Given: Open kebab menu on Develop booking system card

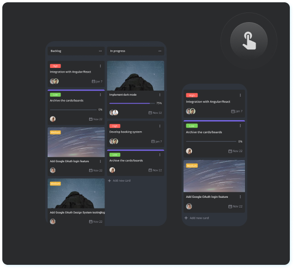Looking at the screenshot, I should pyautogui.click(x=160, y=126).
